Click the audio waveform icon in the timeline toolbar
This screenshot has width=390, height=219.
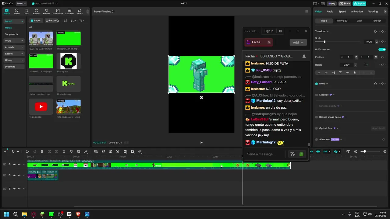(140, 151)
